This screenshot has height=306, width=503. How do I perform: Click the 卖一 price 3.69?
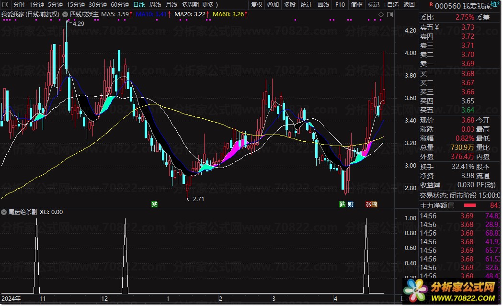[468, 64]
